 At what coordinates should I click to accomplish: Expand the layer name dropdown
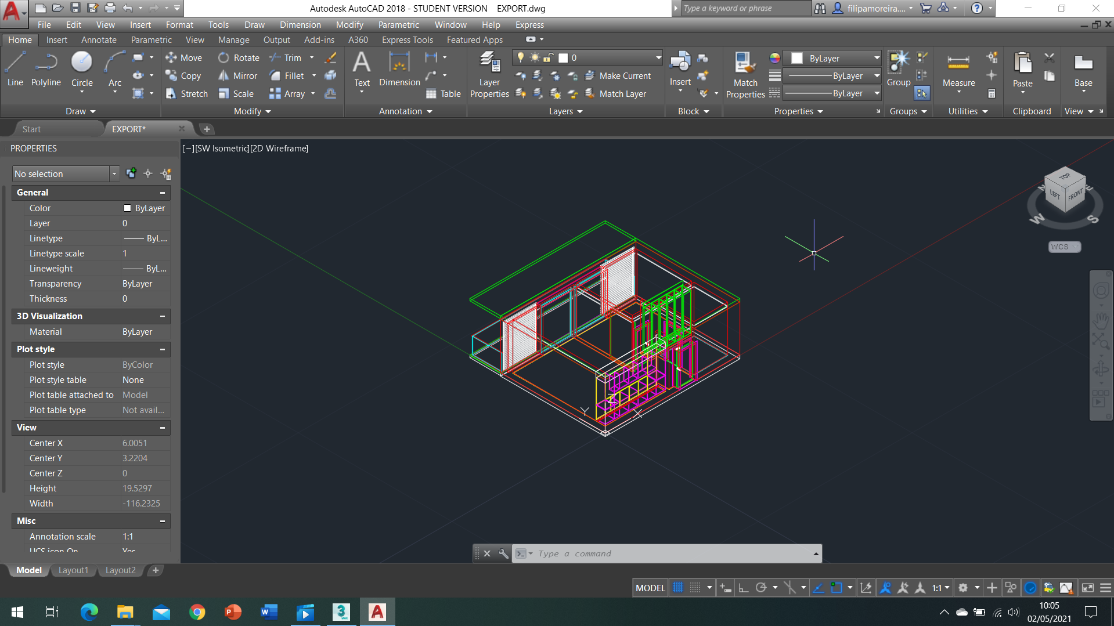coord(658,57)
